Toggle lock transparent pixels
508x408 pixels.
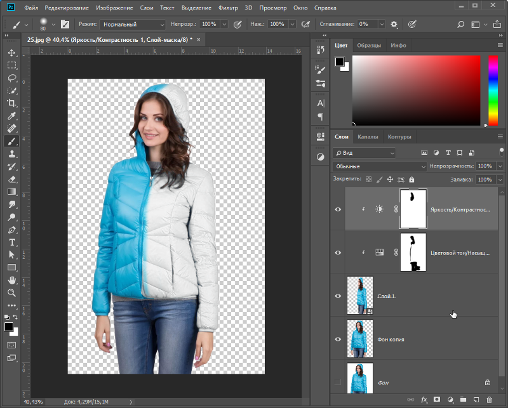tap(369, 180)
